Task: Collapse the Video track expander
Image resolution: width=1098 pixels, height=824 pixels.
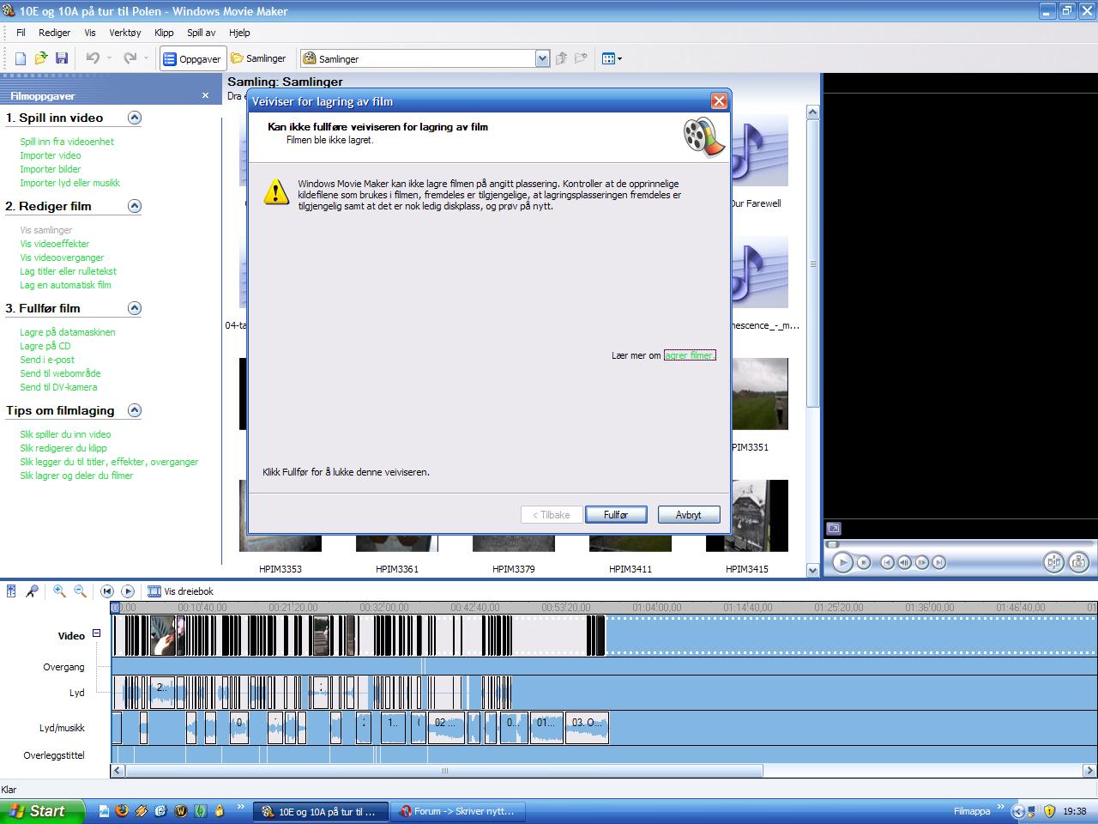Action: (96, 633)
